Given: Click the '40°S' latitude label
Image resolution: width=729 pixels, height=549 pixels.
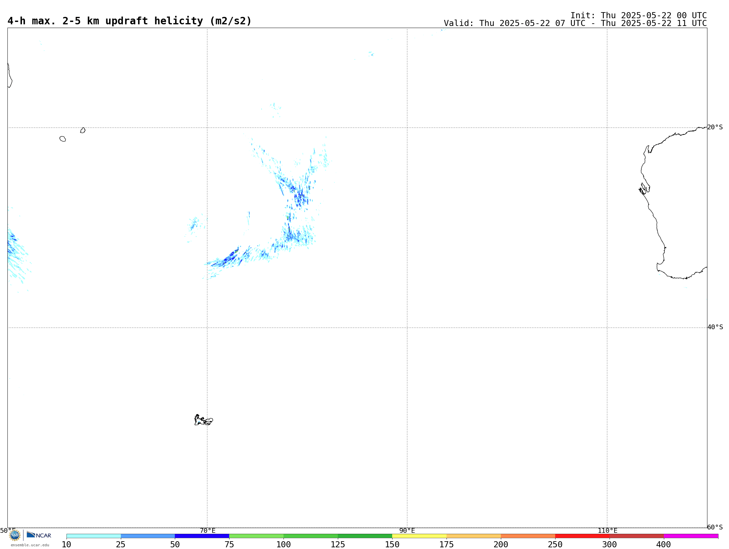Looking at the screenshot, I should [715, 327].
